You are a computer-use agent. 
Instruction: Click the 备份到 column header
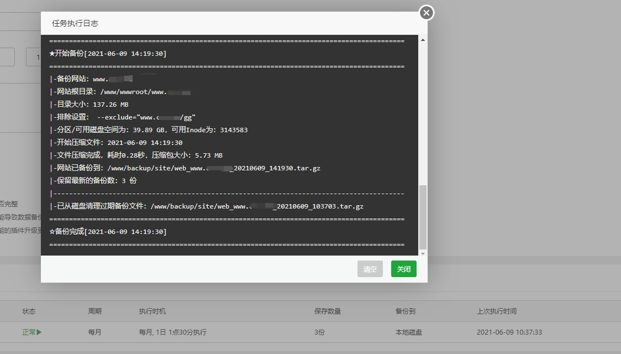click(405, 311)
